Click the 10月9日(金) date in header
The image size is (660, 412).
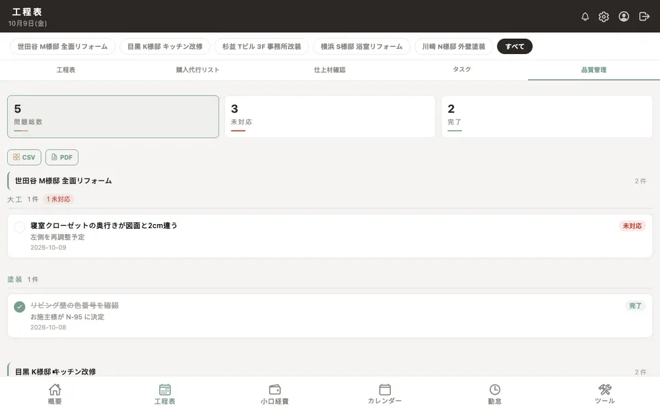coord(27,24)
